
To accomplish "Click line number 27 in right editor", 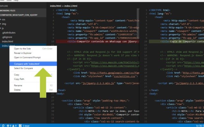I will tap(146, 101).
